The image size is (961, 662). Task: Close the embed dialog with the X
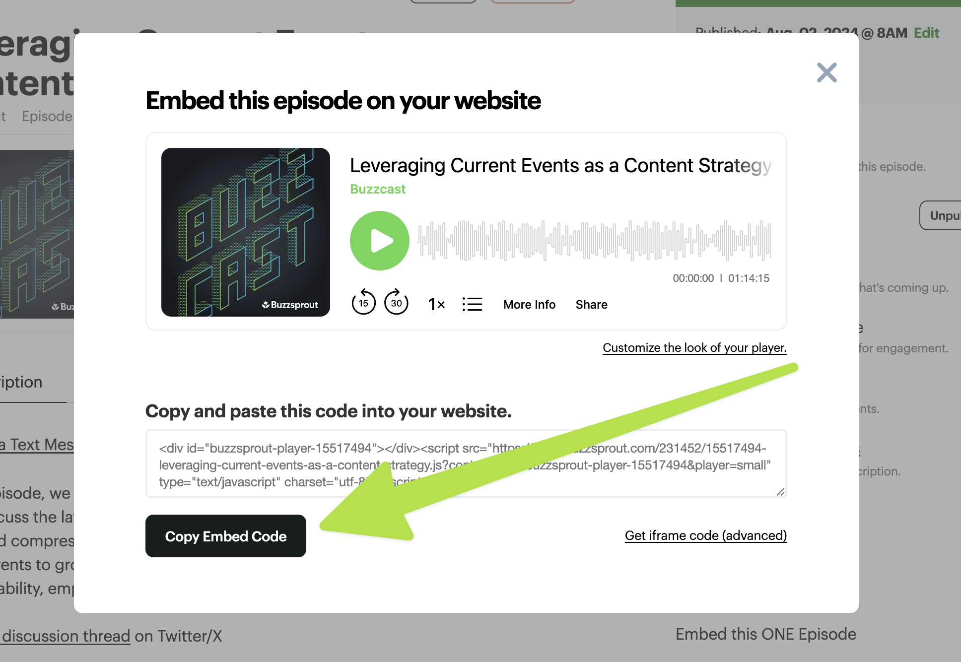click(827, 72)
